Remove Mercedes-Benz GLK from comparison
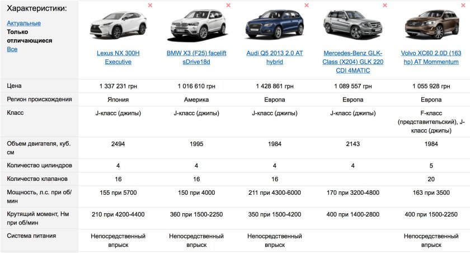The height and width of the screenshot is (253, 470). 385,6
